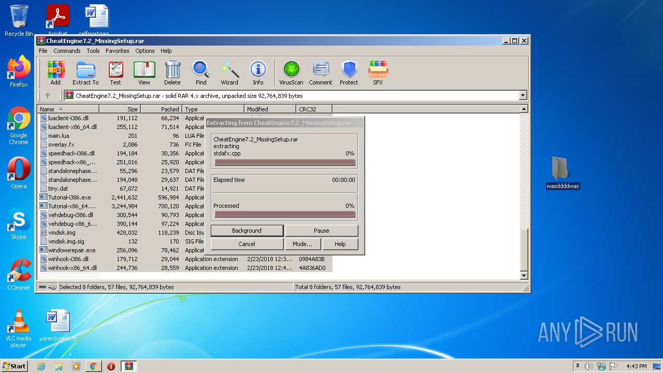Screen dimensions: 663x373
Task: Launch the Wizard wand tool
Action: pyautogui.click(x=229, y=73)
